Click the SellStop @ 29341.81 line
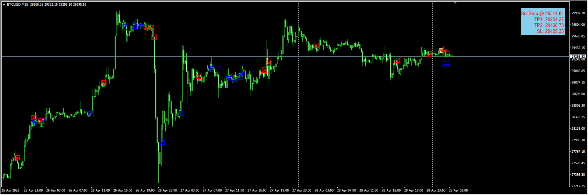Image resolution: width=588 pixels, height=195 pixels. click(x=542, y=13)
